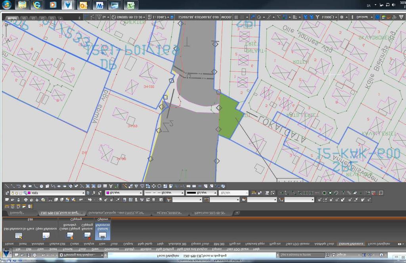Click the Save icon in Quick Access toolbar
Viewport: 406px width, 263px height.
pyautogui.click(x=29, y=255)
